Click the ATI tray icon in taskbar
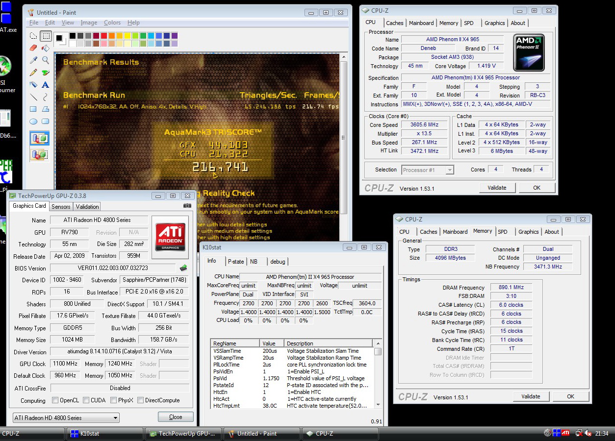Image resolution: width=615 pixels, height=441 pixels. click(565, 433)
